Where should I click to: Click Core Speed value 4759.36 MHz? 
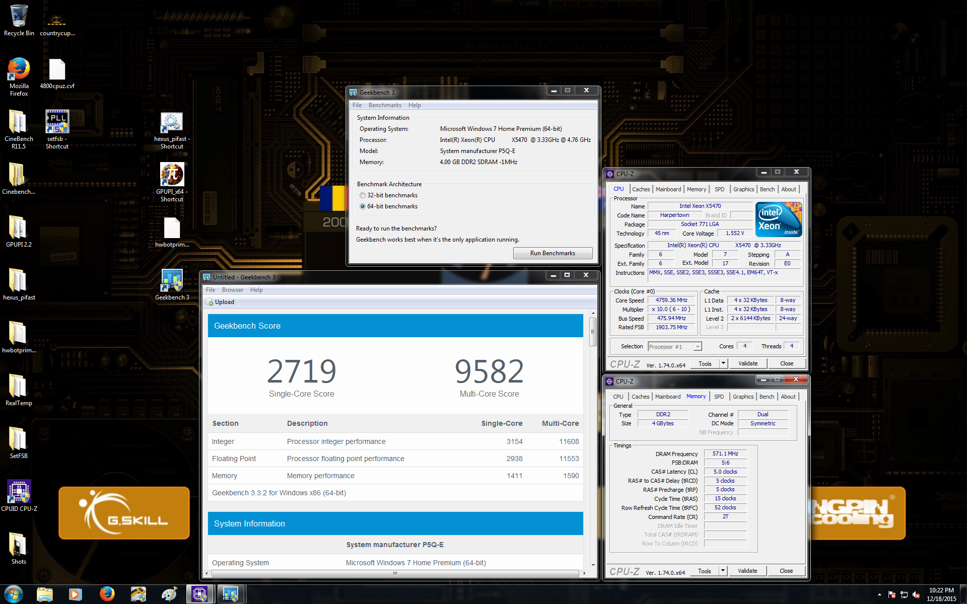tap(671, 300)
